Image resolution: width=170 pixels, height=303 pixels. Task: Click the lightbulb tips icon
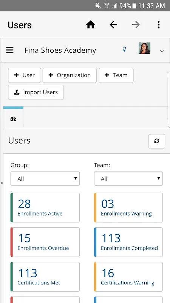coord(125,49)
